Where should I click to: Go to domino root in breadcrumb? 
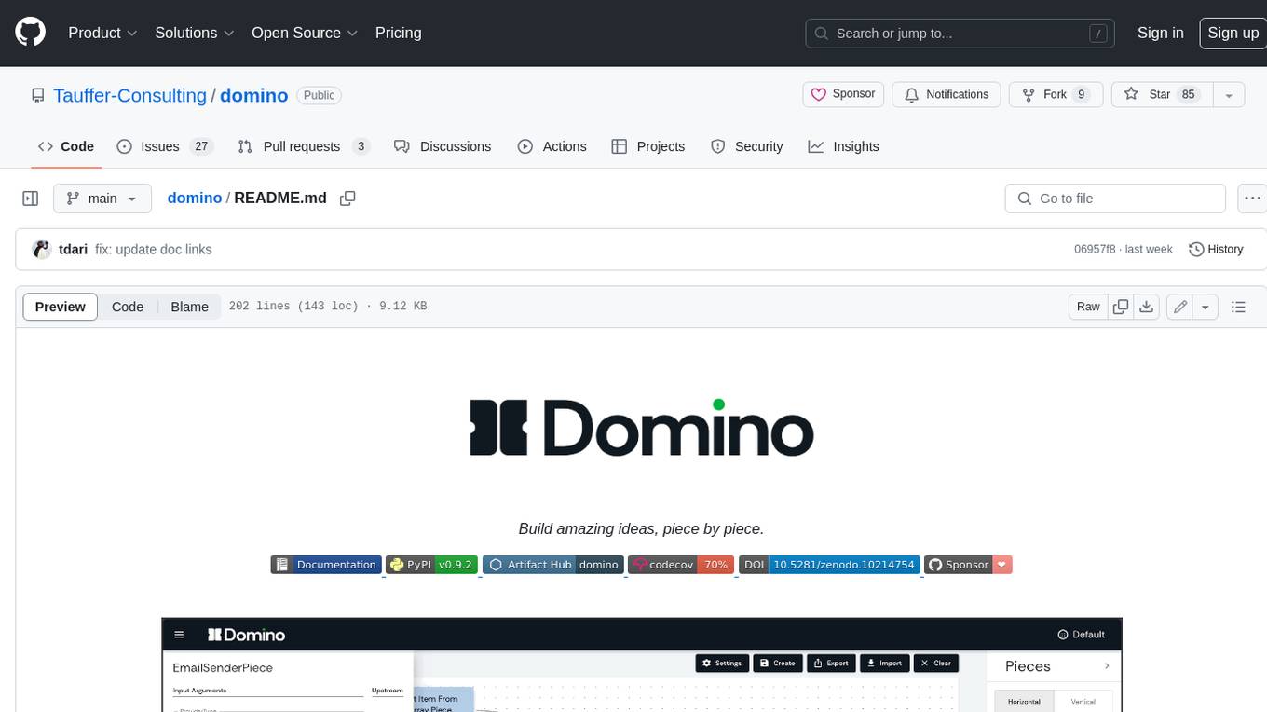coord(195,198)
